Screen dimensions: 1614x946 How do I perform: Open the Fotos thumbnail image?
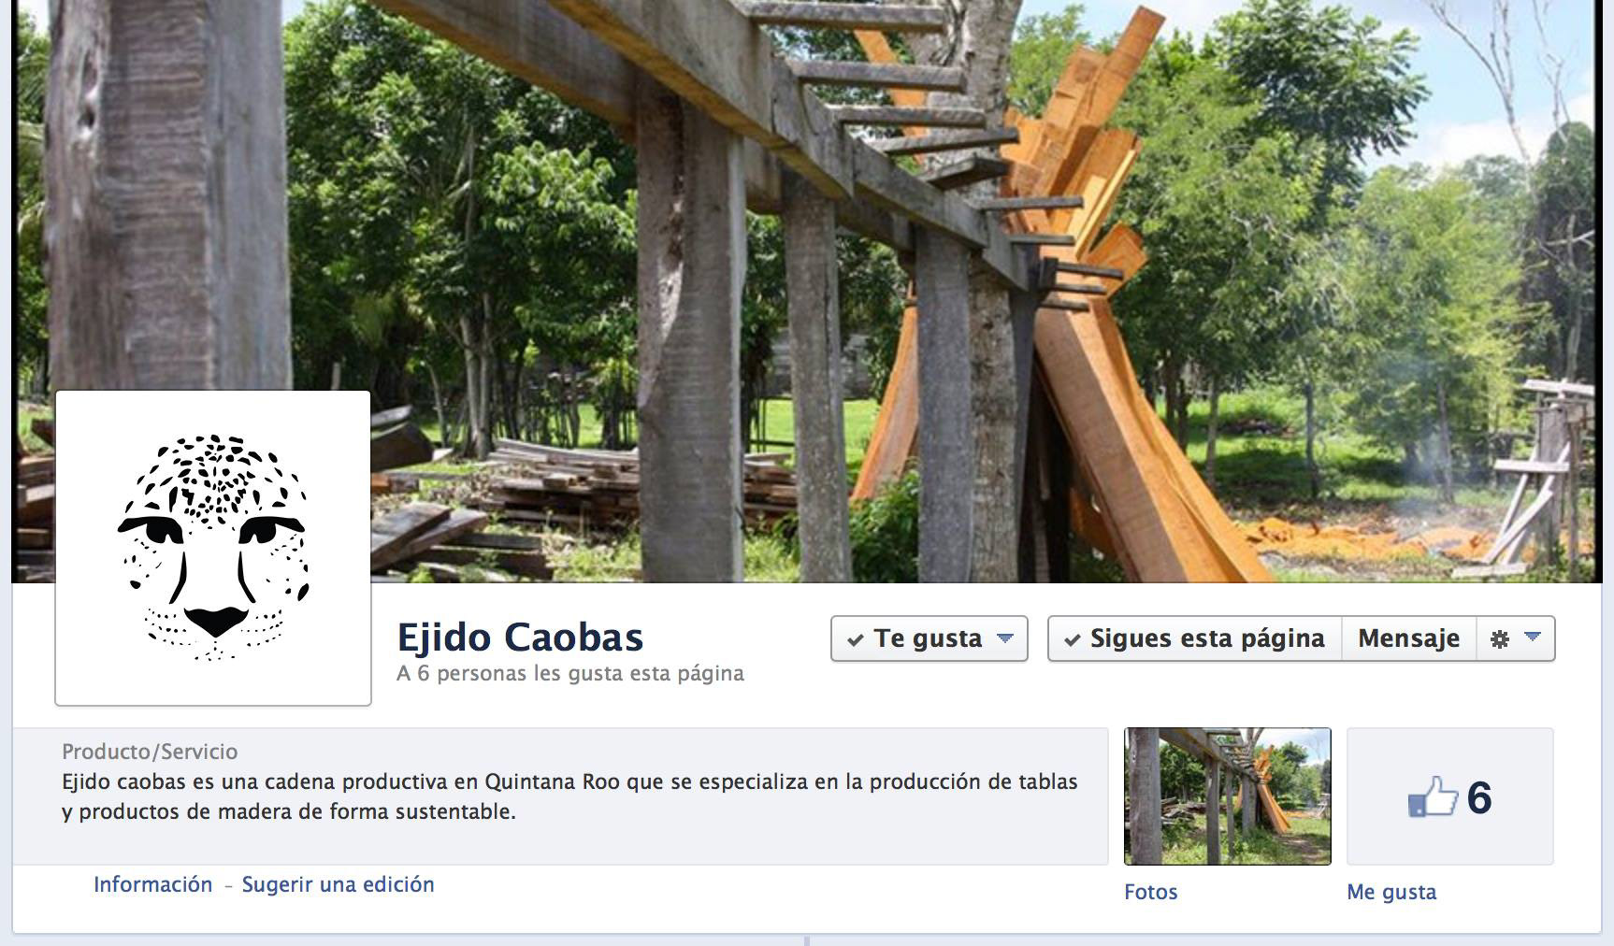pos(1227,796)
